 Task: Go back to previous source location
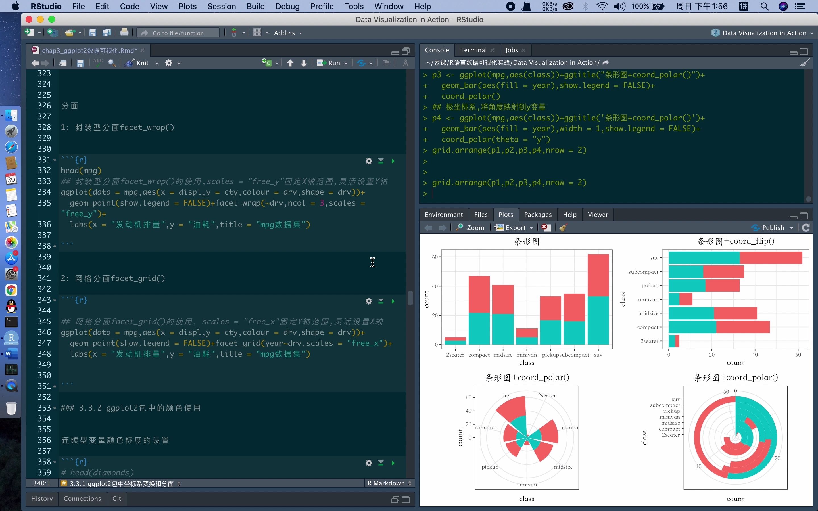coord(35,63)
